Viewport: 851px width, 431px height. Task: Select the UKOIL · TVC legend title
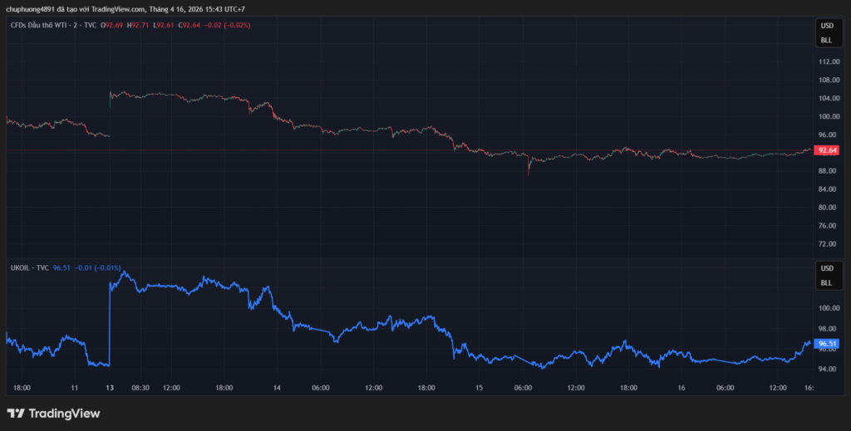point(29,267)
